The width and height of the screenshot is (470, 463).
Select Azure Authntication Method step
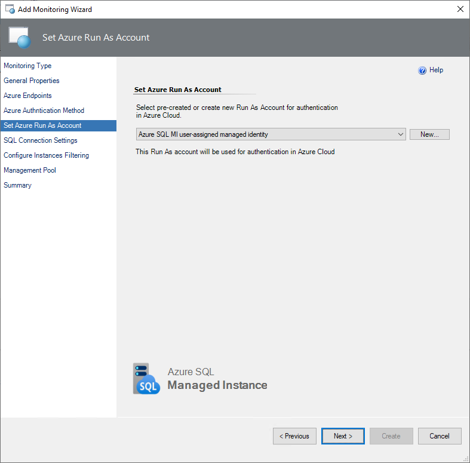tap(44, 111)
